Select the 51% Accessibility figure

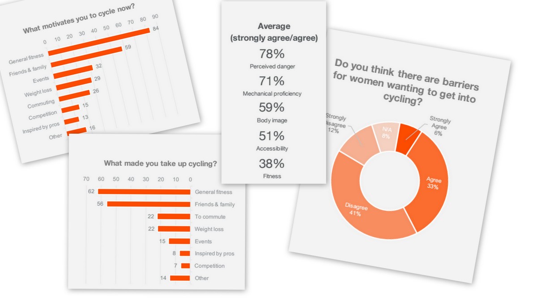(x=272, y=135)
